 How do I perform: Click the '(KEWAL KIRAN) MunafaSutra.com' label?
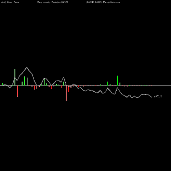coord(103,2)
